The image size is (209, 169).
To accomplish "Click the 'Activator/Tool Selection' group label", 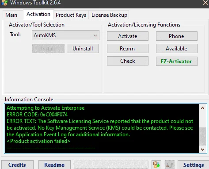I will coord(37,25).
